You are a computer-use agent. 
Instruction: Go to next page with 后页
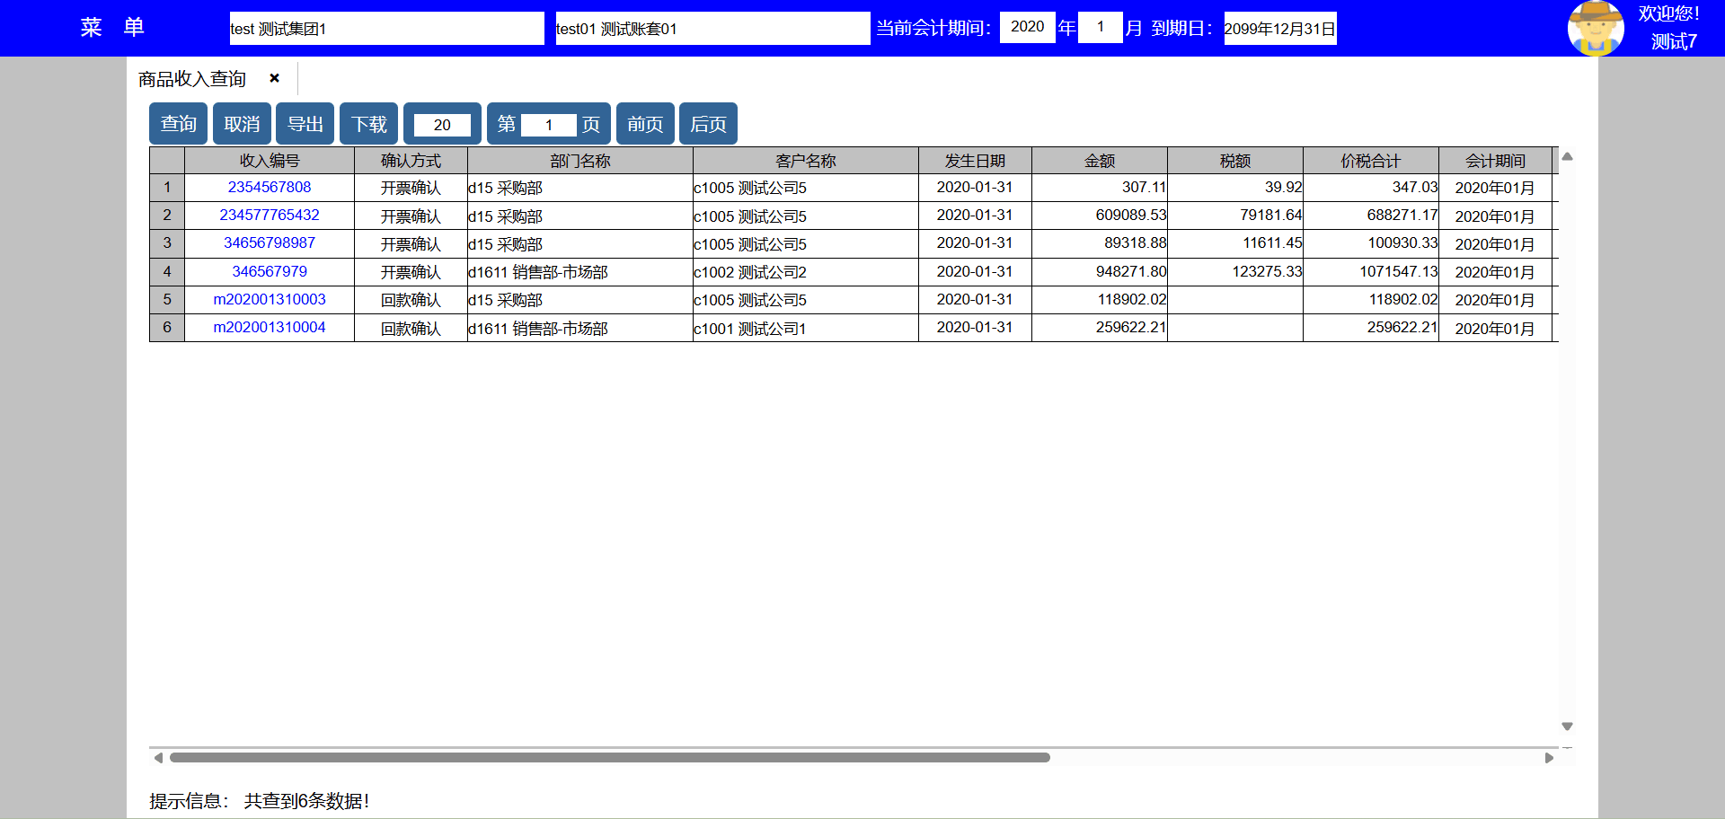point(708,124)
